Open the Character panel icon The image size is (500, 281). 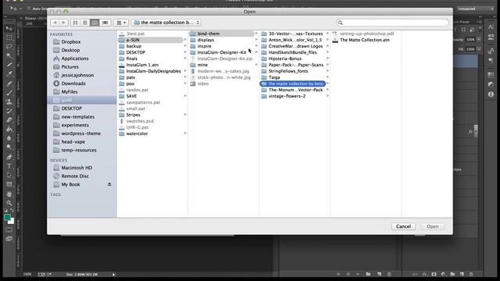pyautogui.click(x=491, y=27)
